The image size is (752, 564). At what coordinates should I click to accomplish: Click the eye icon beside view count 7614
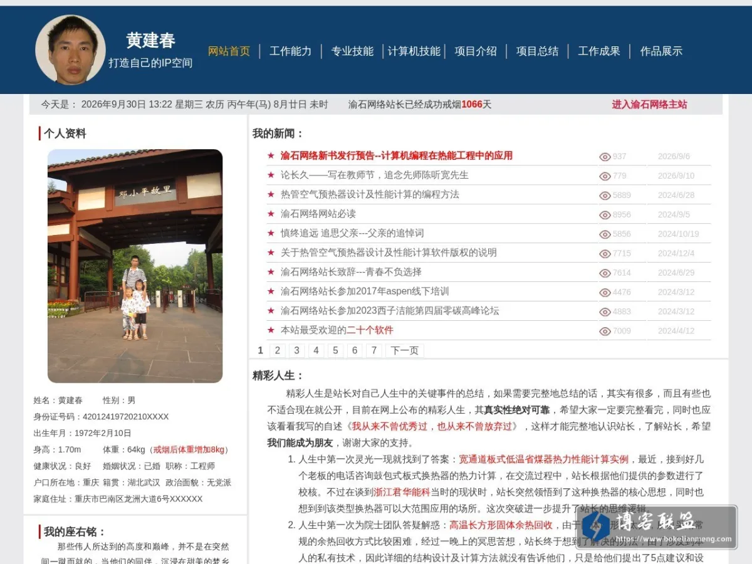coord(605,274)
